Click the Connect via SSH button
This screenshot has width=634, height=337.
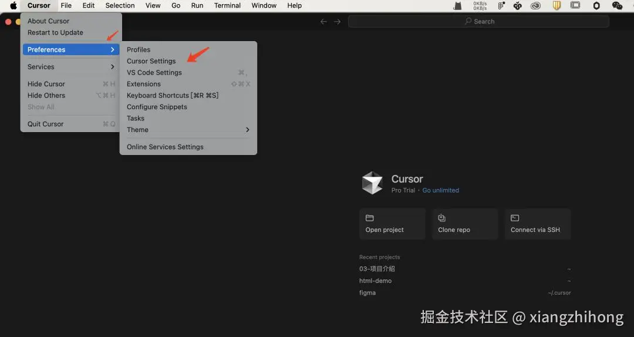538,224
